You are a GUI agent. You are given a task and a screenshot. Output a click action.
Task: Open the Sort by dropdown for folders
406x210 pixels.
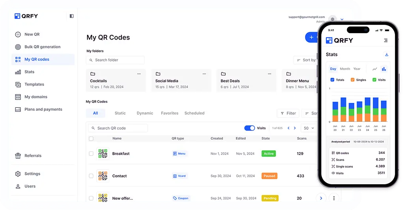306,60
